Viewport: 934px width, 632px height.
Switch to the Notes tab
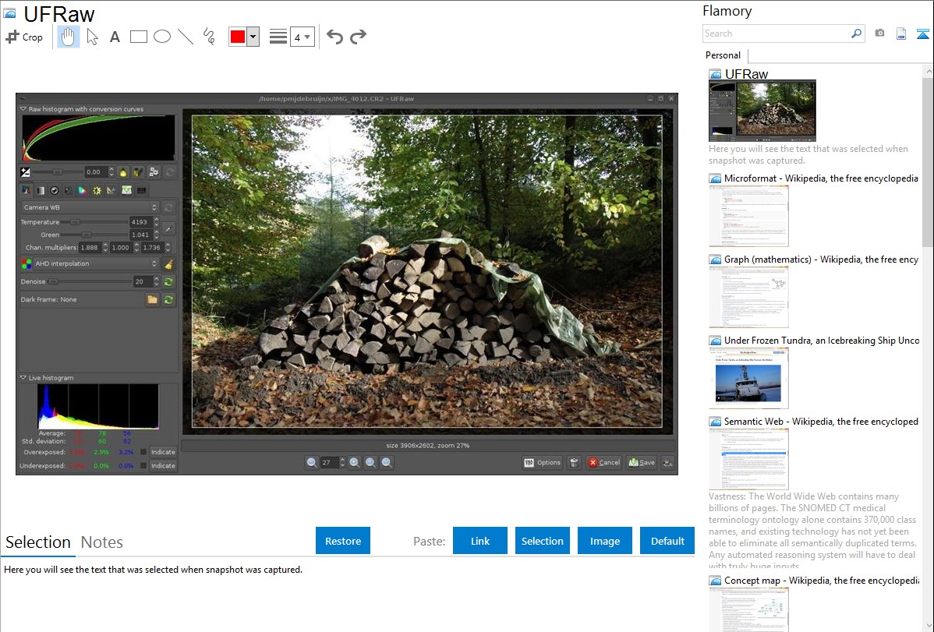tap(102, 542)
